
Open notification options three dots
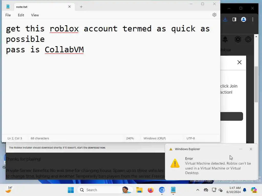point(241,149)
